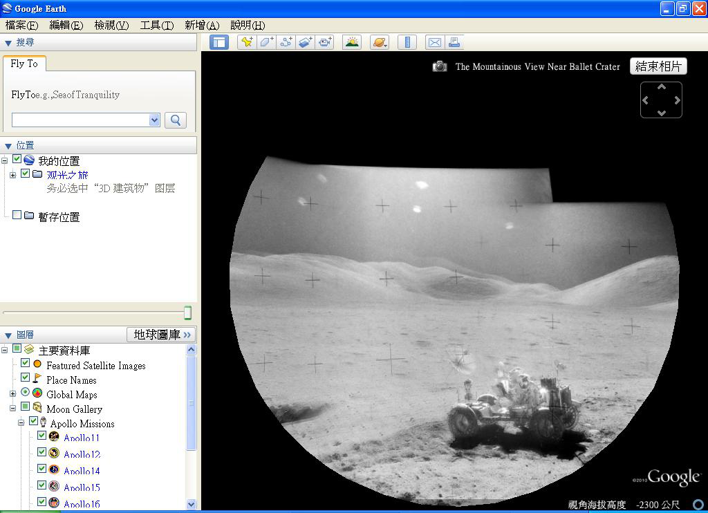Open the 地球圖庫 gallery button
Image resolution: width=708 pixels, height=513 pixels.
(161, 335)
